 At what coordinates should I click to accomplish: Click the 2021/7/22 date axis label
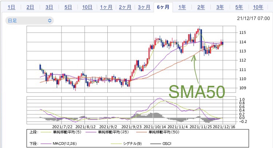click(x=62, y=127)
